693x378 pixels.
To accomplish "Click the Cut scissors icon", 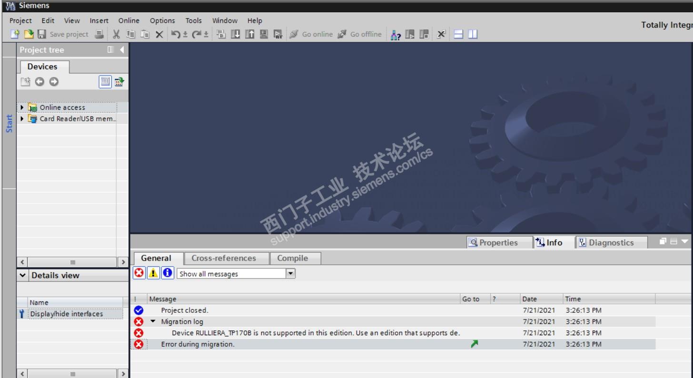I will point(116,34).
